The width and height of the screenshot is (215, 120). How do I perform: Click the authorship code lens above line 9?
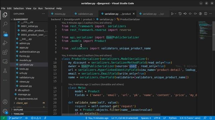87,56
